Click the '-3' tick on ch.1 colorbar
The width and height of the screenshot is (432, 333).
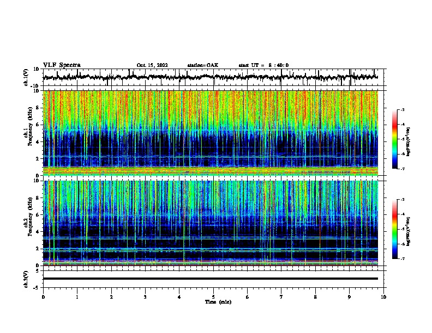pos(403,110)
